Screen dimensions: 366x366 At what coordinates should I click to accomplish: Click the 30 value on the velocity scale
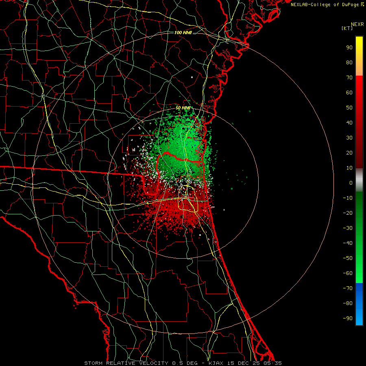tap(349, 138)
